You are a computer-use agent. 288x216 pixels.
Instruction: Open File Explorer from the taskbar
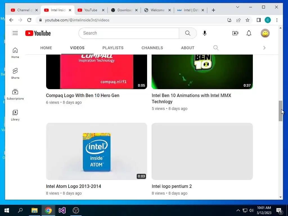[x=34, y=210]
